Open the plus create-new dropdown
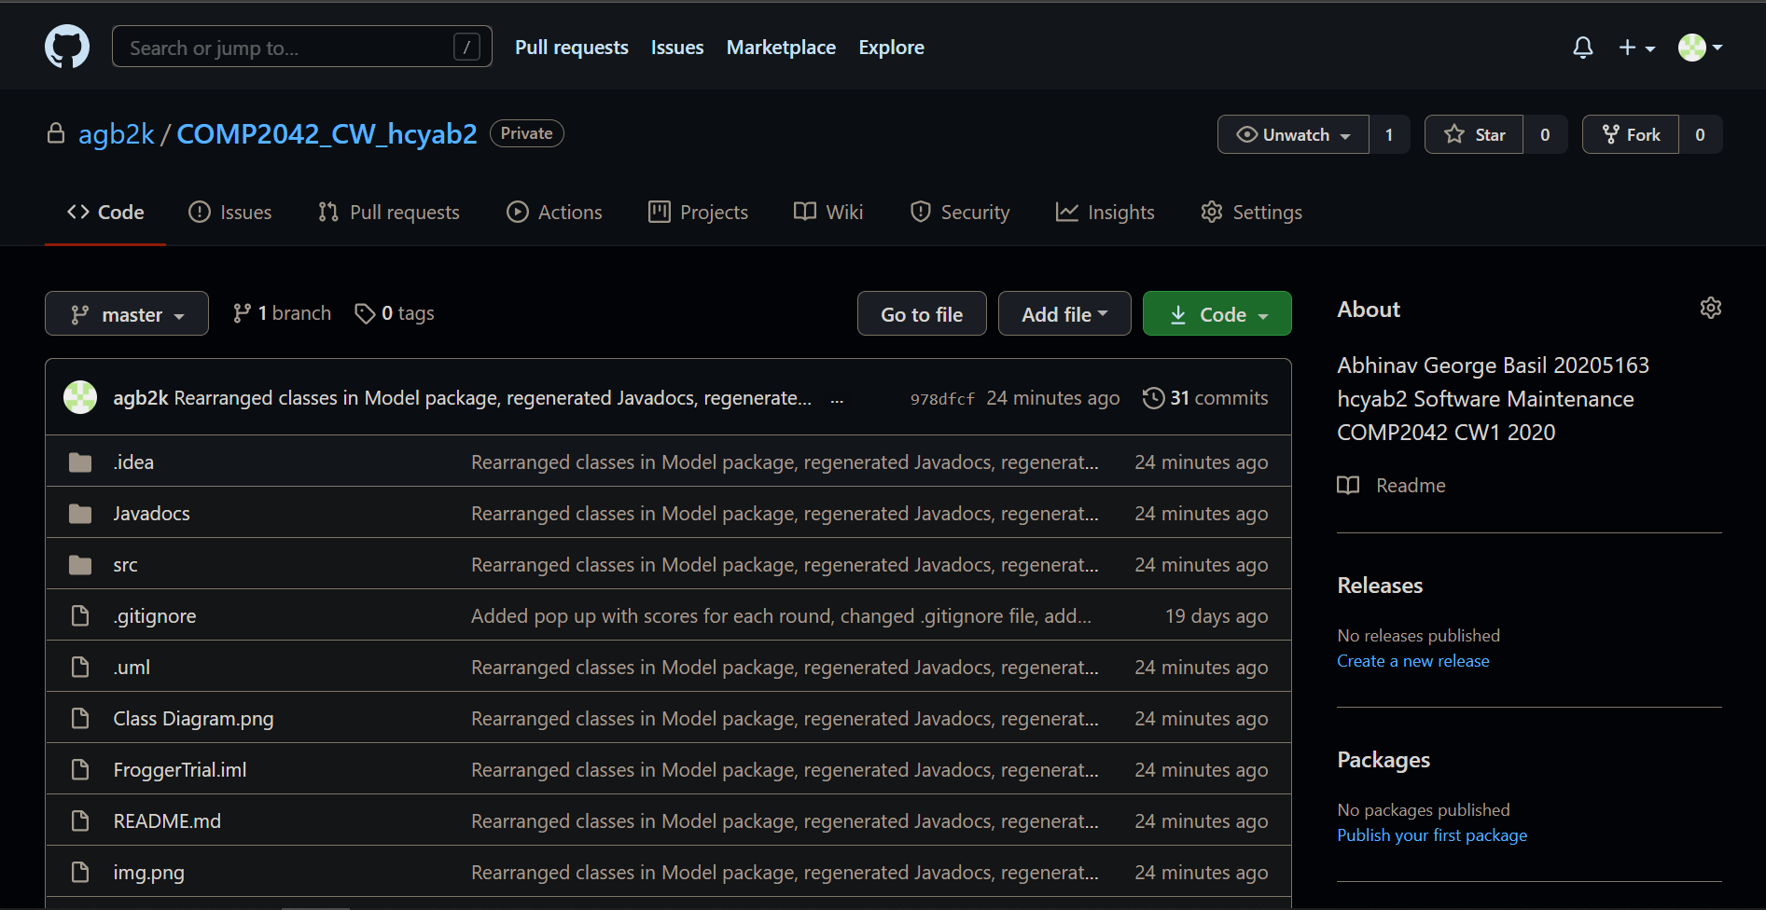Viewport: 1766px width, 910px height. click(x=1636, y=48)
